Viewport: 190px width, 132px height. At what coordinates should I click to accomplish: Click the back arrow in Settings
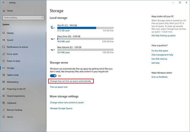(x=4, y=2)
